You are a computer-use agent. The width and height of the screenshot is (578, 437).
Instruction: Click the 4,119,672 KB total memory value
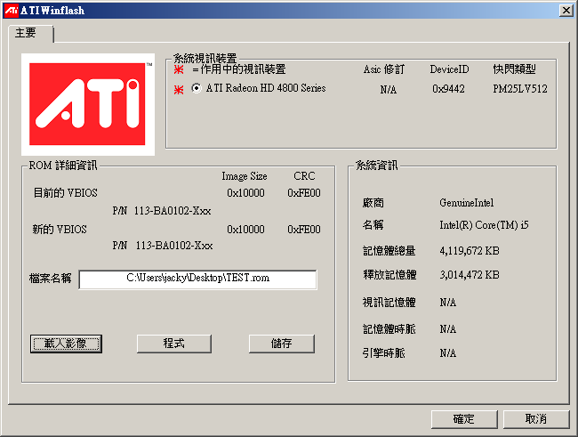[470, 251]
